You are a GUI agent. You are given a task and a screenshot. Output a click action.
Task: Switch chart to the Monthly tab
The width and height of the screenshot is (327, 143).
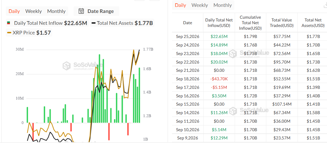pyautogui.click(x=56, y=11)
